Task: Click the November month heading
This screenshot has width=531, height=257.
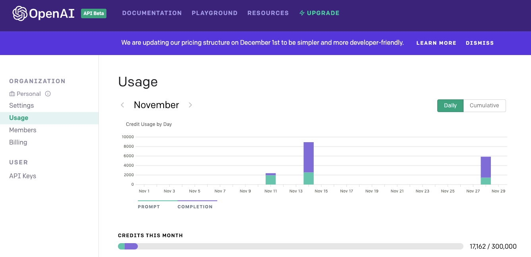Action: click(156, 105)
